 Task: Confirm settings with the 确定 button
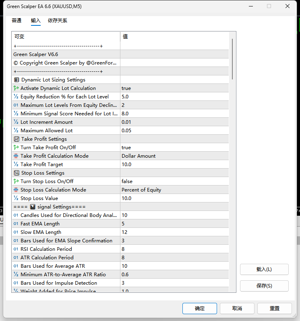pyautogui.click(x=200, y=308)
